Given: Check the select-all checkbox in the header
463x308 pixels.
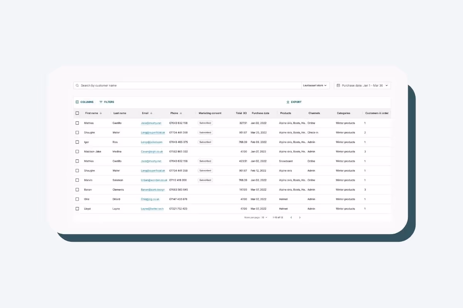Looking at the screenshot, I should coord(77,113).
